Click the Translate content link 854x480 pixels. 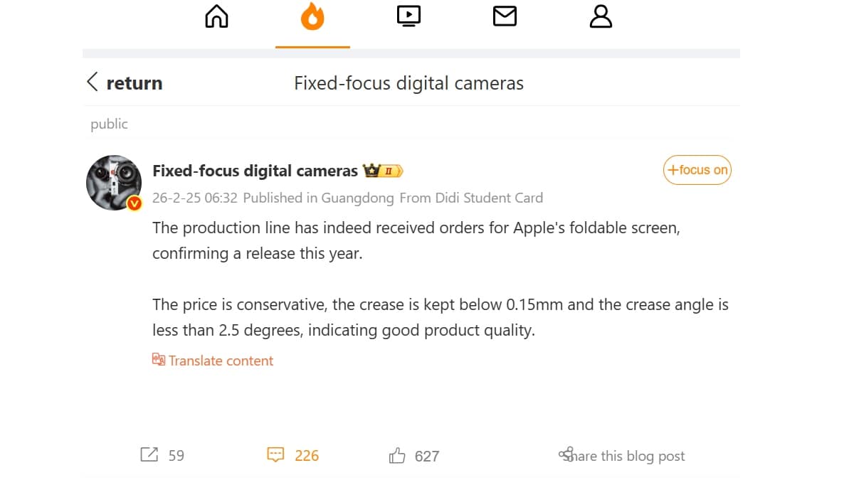tap(221, 361)
